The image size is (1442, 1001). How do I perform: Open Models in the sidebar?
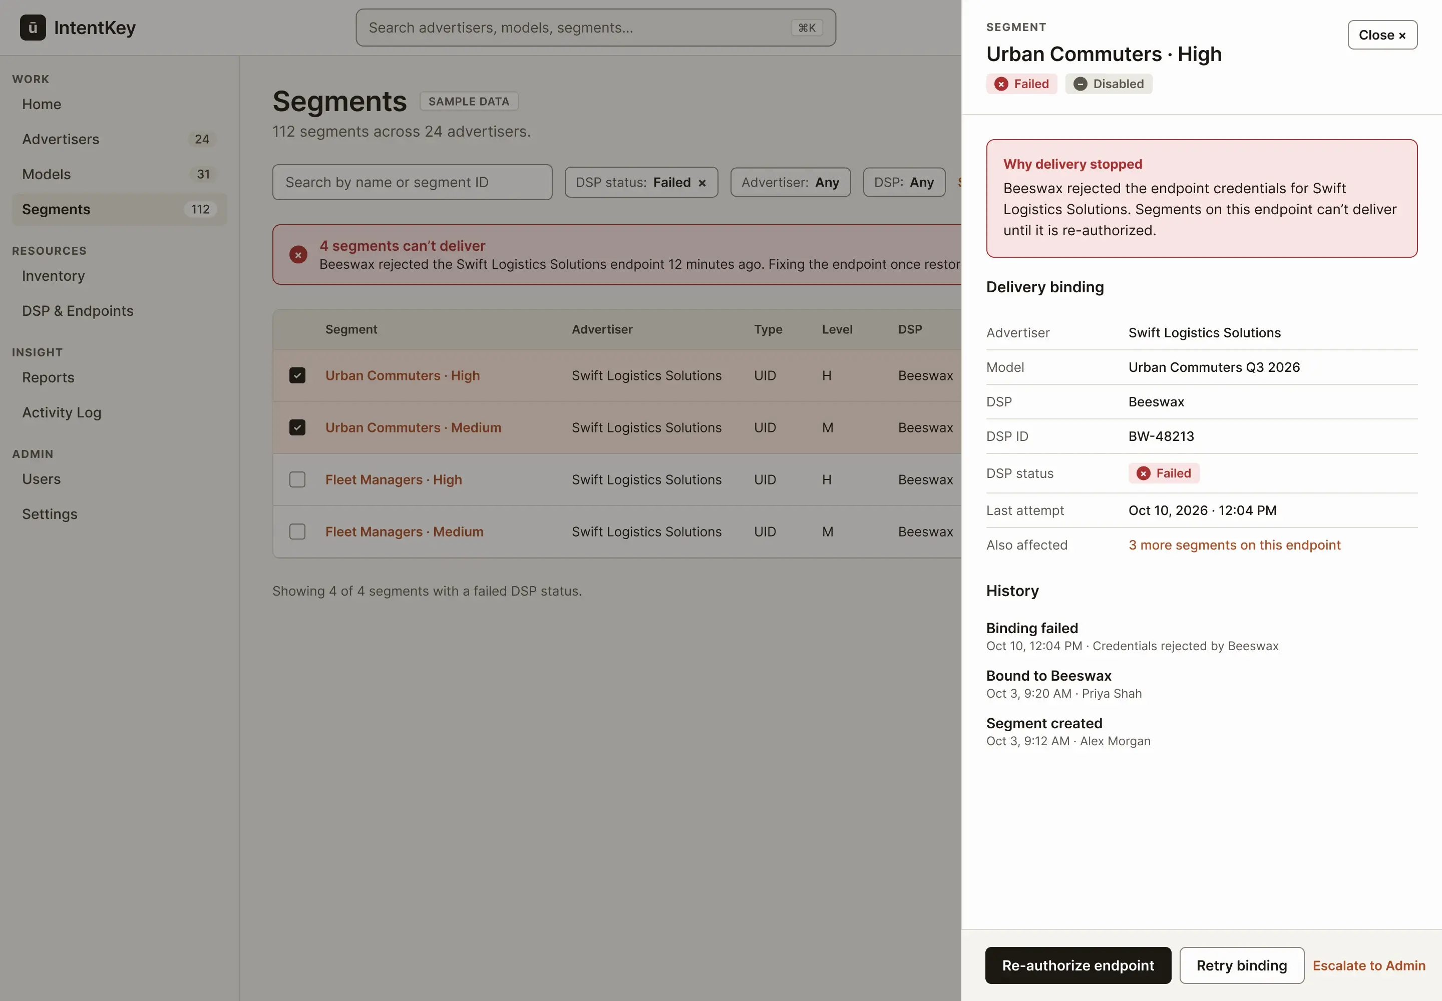pyautogui.click(x=119, y=174)
